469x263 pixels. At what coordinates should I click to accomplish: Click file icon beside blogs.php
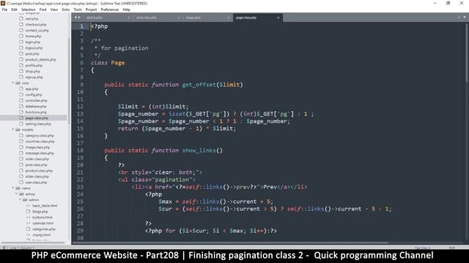click(29, 211)
